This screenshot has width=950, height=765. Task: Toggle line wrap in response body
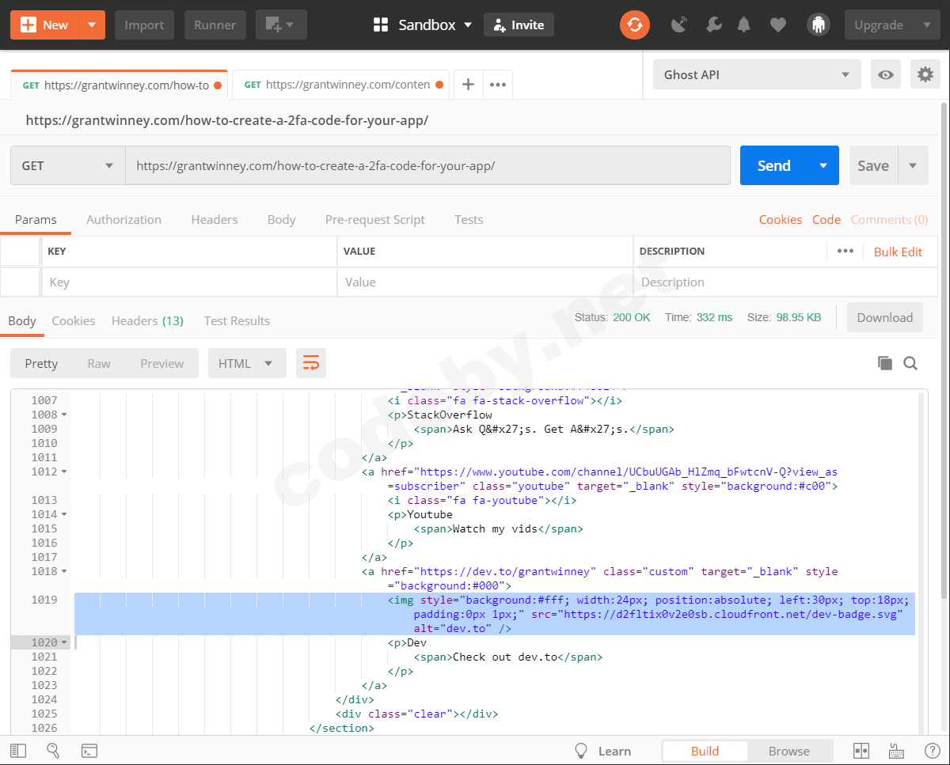[311, 364]
